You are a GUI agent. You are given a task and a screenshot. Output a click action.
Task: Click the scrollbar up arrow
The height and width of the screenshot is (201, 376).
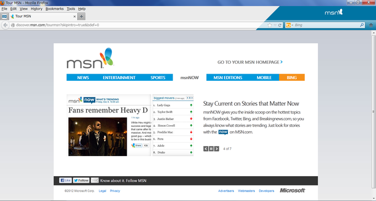point(374,33)
